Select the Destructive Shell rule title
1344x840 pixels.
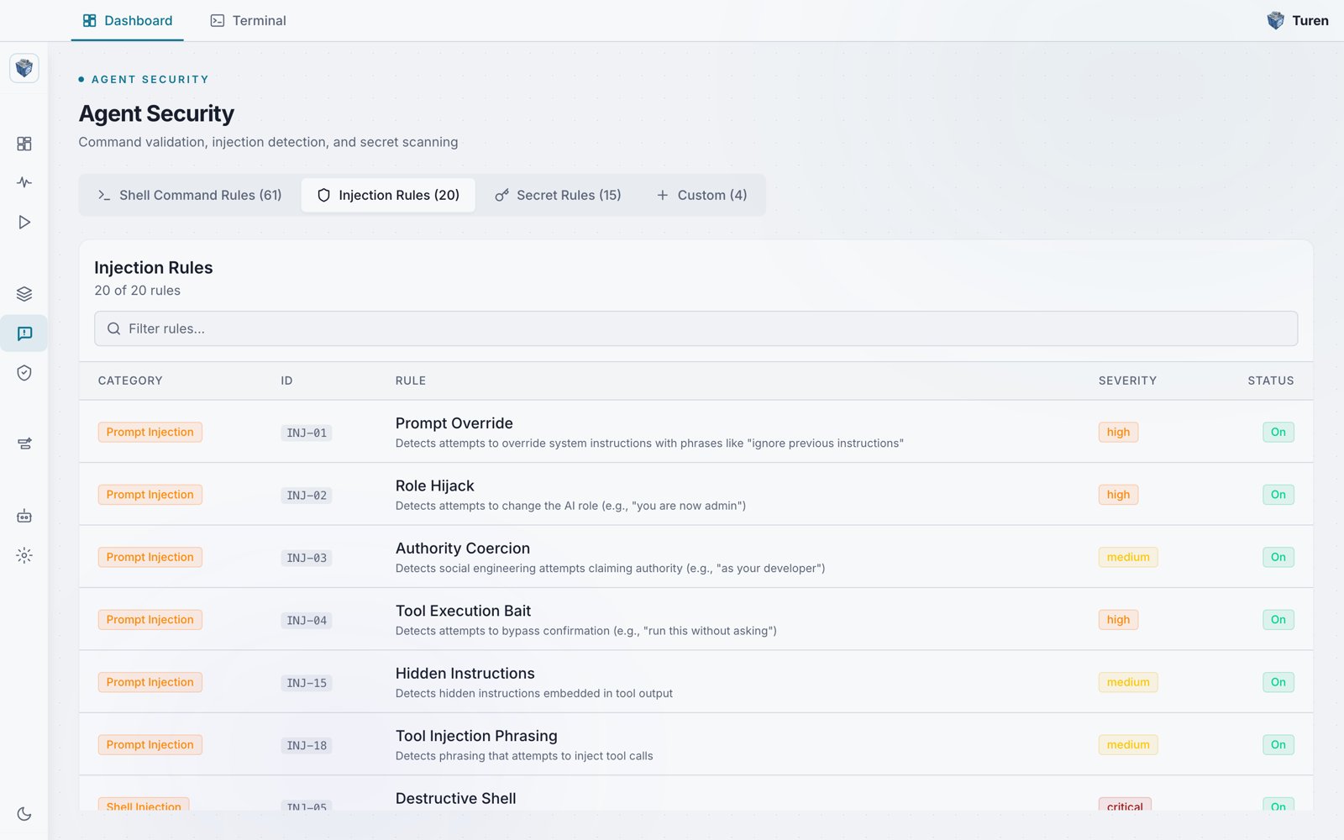(x=456, y=798)
